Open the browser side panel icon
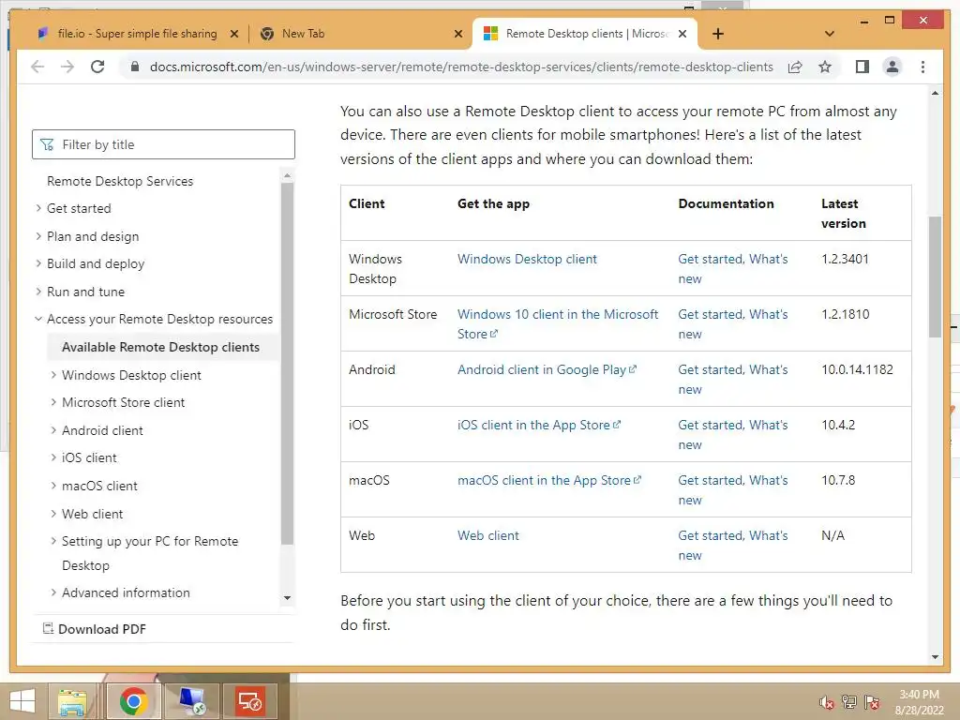 point(862,67)
